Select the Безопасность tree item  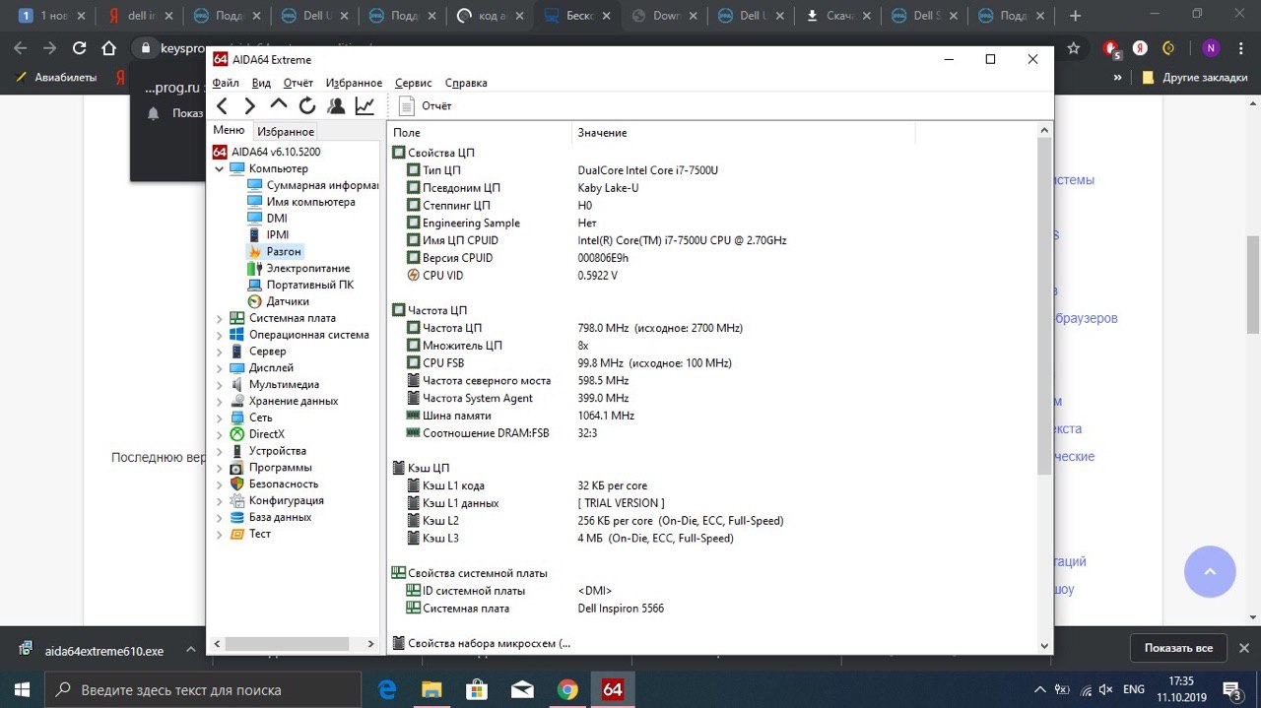click(x=274, y=483)
